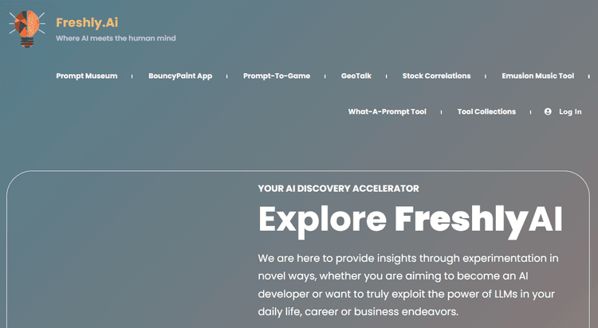Screen dimensions: 598x328
Task: Open the What-A-Prompt Tool link
Action: [387, 111]
